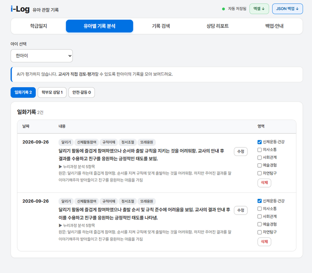Expand 누리과정 분석 5항목 in second record
The image size is (312, 273).
77,225
